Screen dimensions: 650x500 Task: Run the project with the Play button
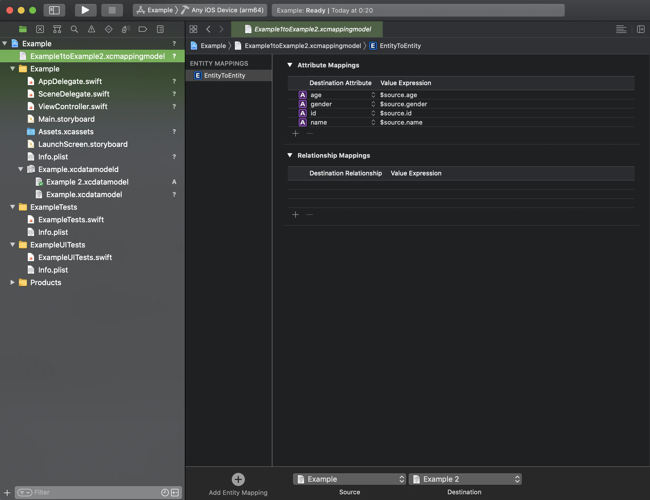(x=86, y=10)
